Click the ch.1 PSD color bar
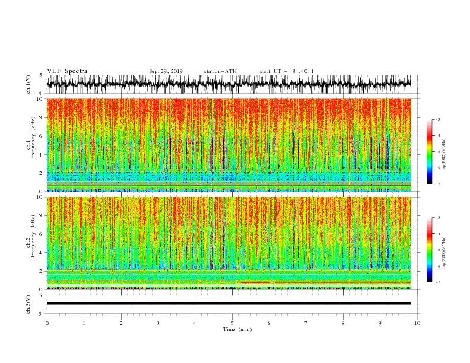 (x=429, y=151)
